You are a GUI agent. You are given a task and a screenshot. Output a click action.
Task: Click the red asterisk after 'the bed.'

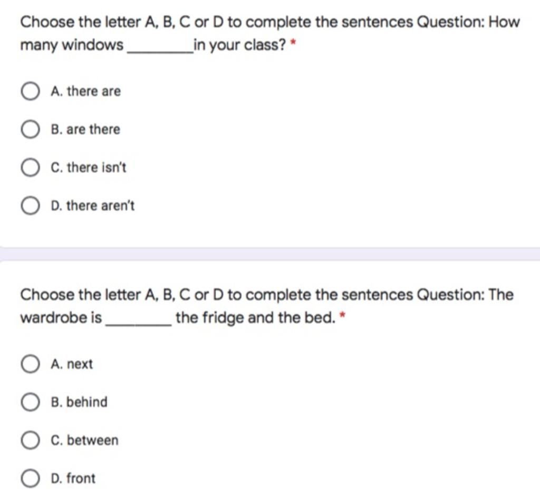[342, 315]
